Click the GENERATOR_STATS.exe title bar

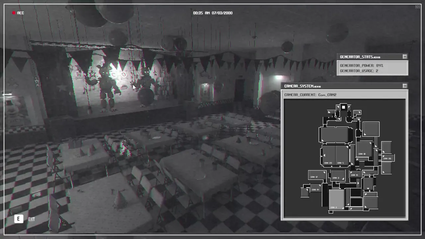pos(373,57)
